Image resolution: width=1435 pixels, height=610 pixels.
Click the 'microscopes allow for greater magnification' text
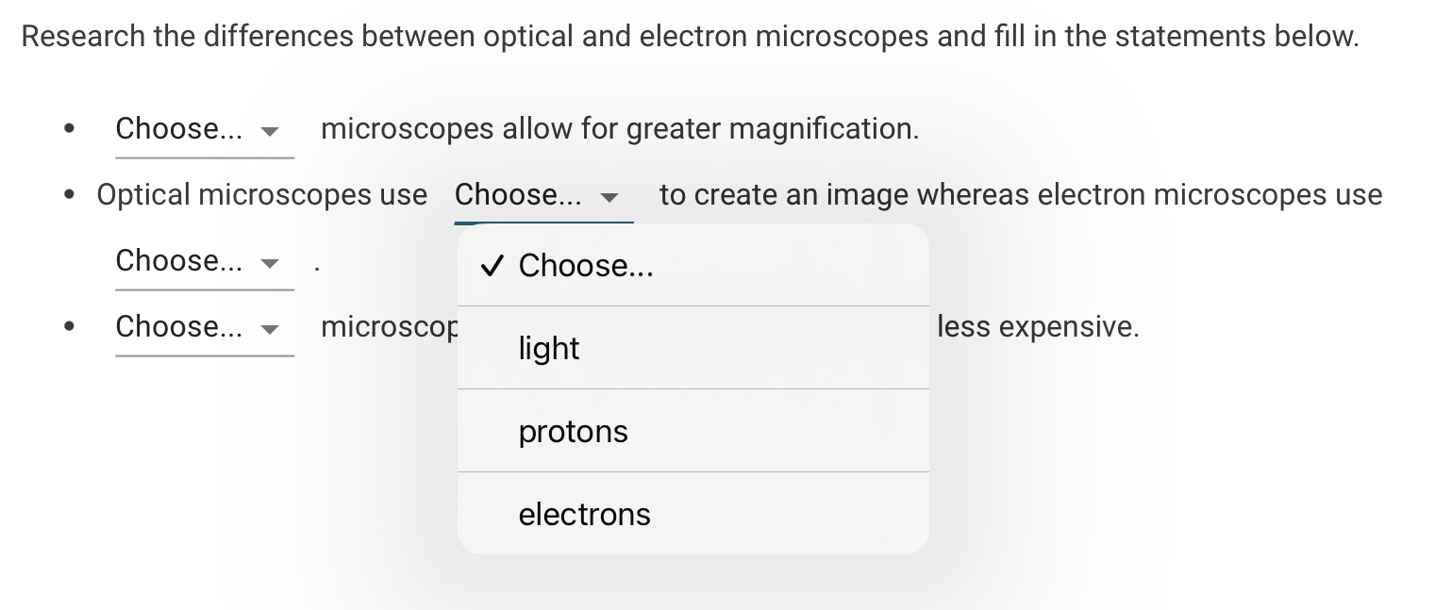pos(620,129)
